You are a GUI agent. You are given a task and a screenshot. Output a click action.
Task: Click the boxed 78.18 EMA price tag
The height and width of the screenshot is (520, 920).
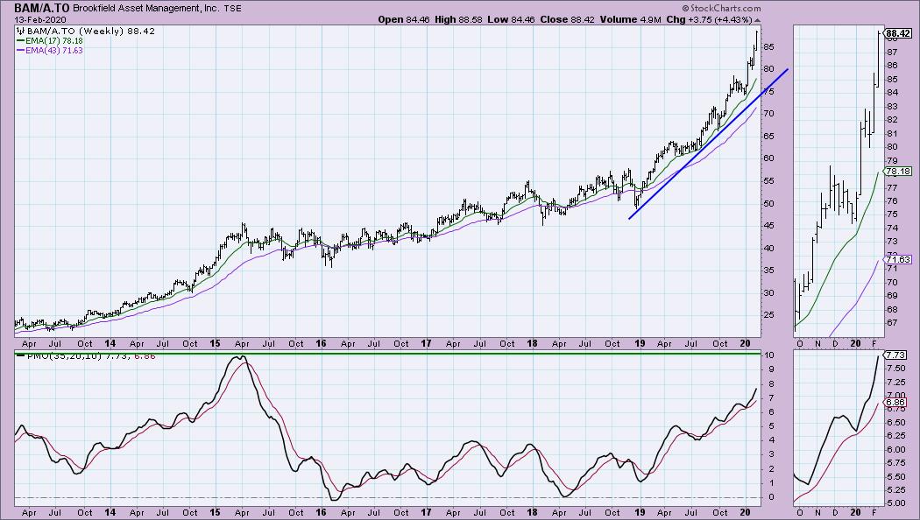pyautogui.click(x=898, y=172)
